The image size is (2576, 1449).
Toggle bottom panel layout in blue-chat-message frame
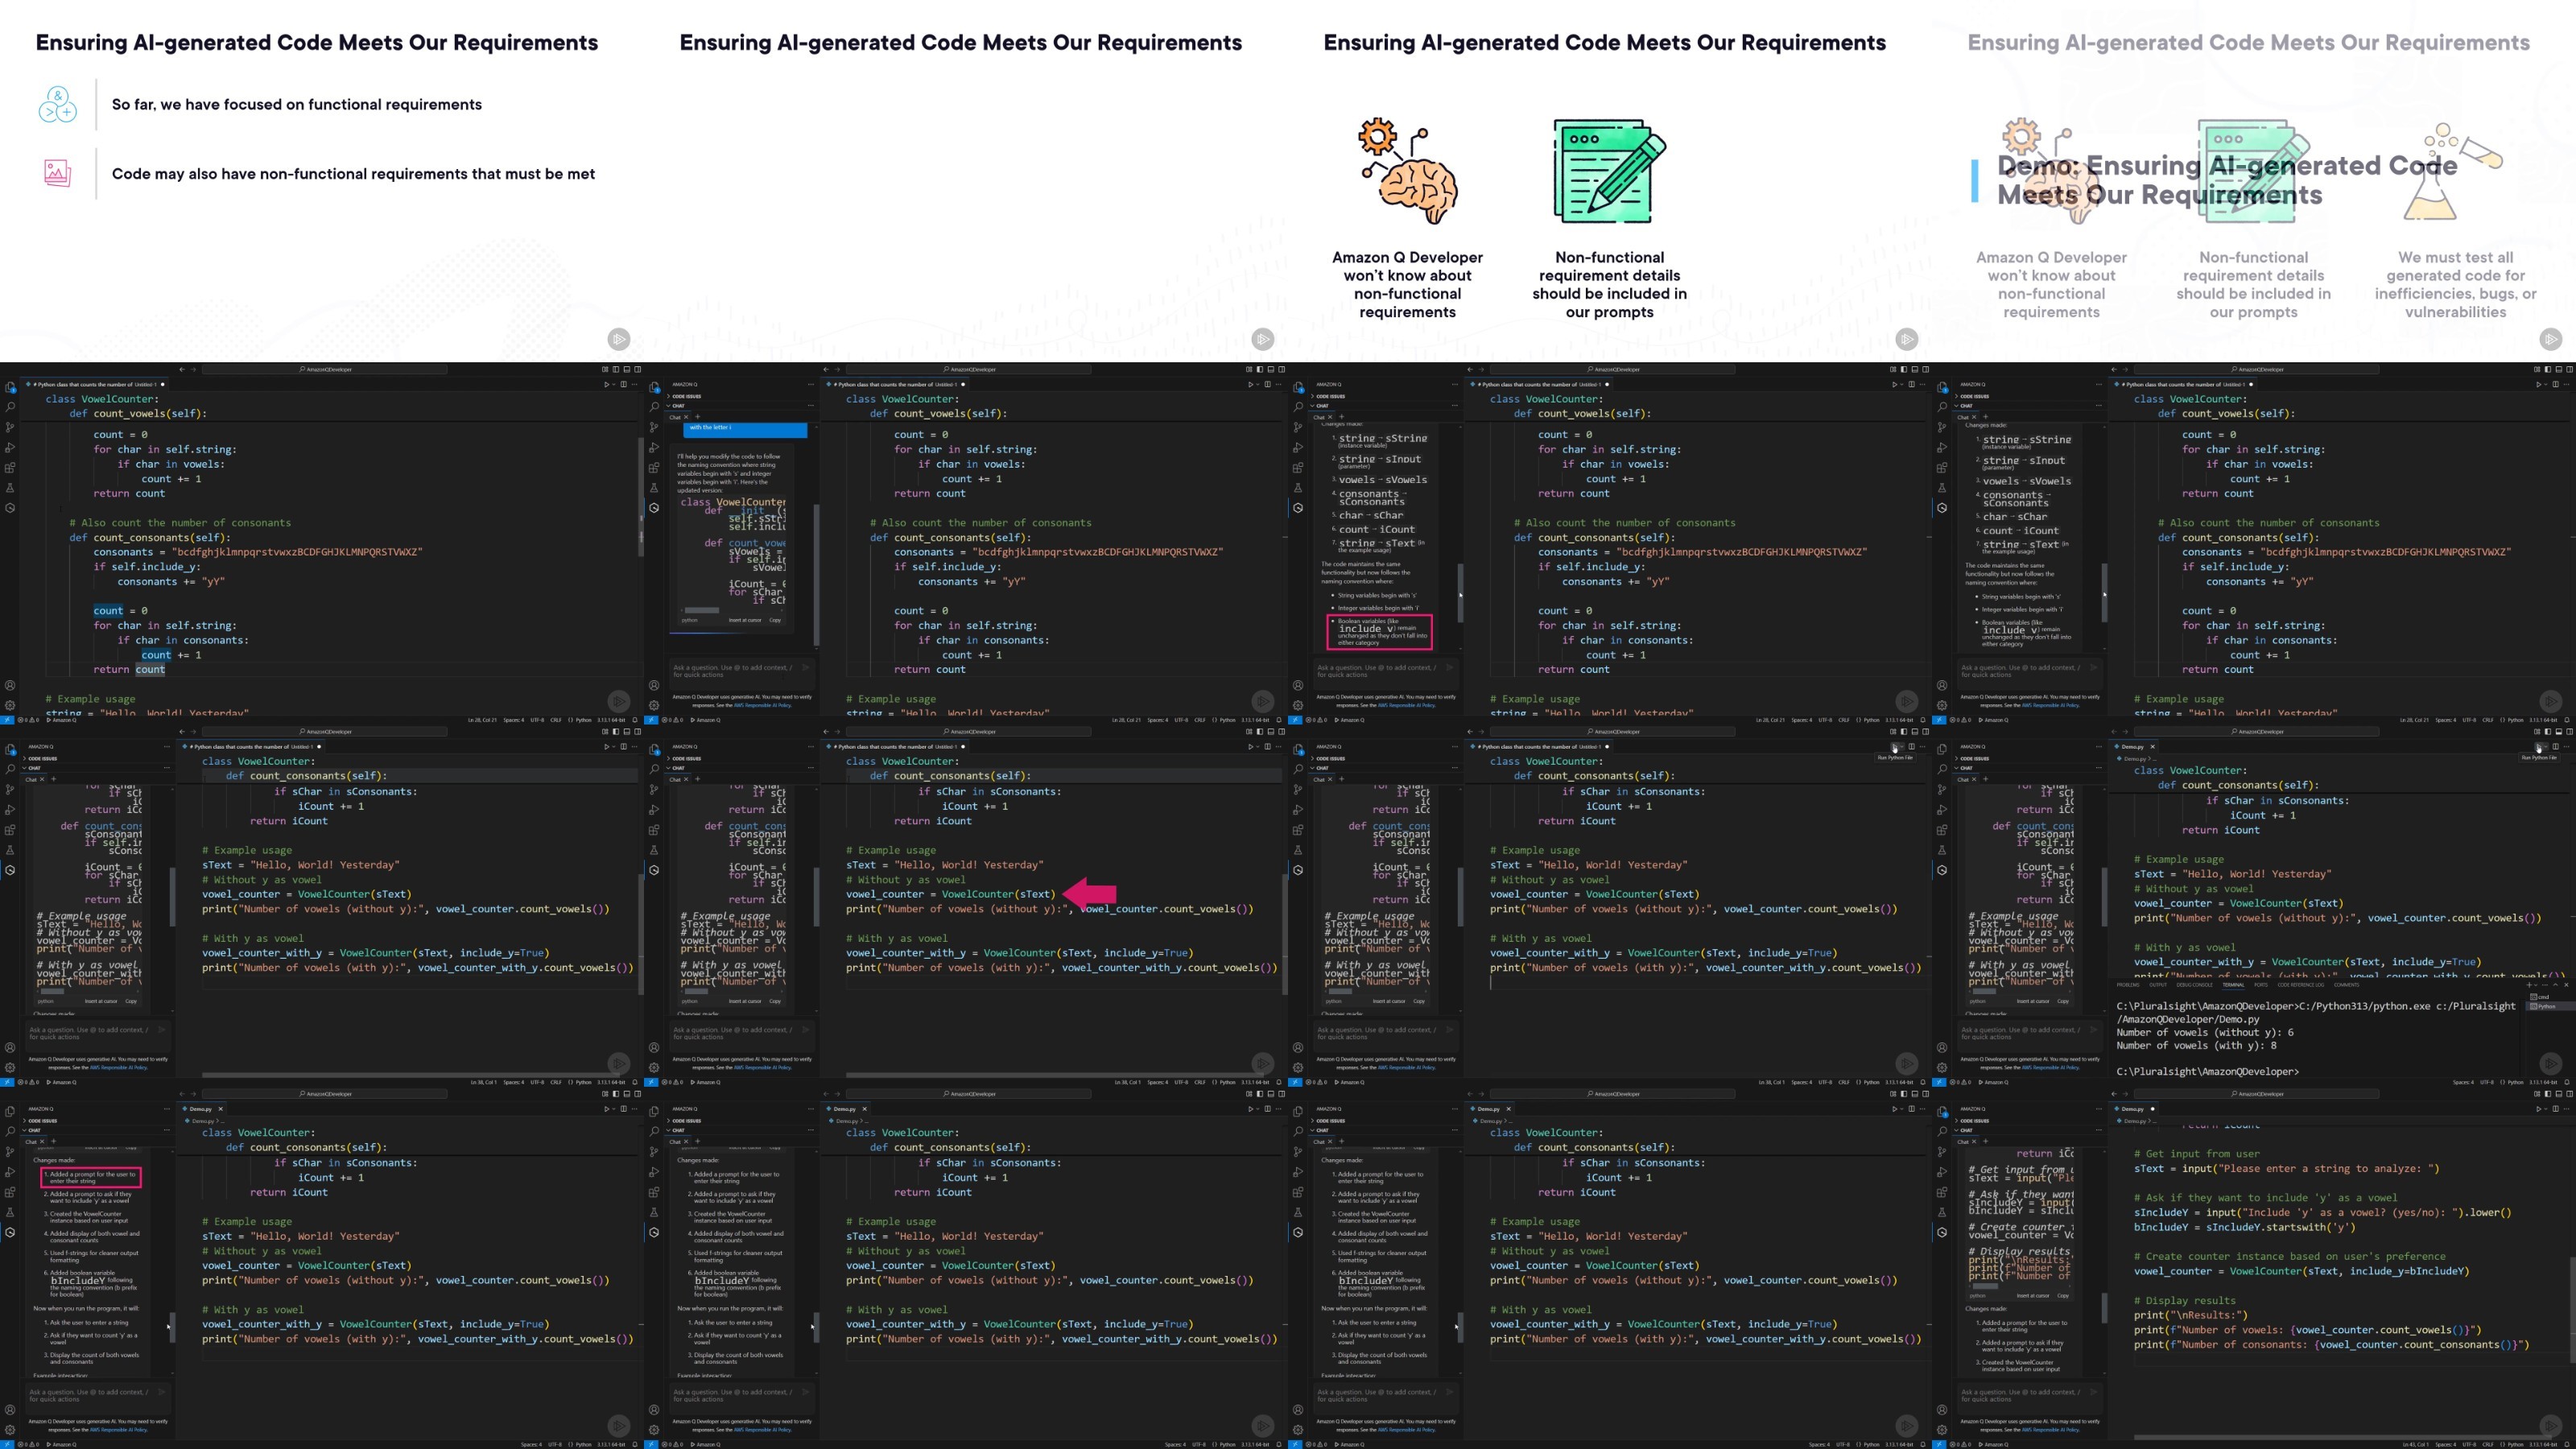[1271, 369]
